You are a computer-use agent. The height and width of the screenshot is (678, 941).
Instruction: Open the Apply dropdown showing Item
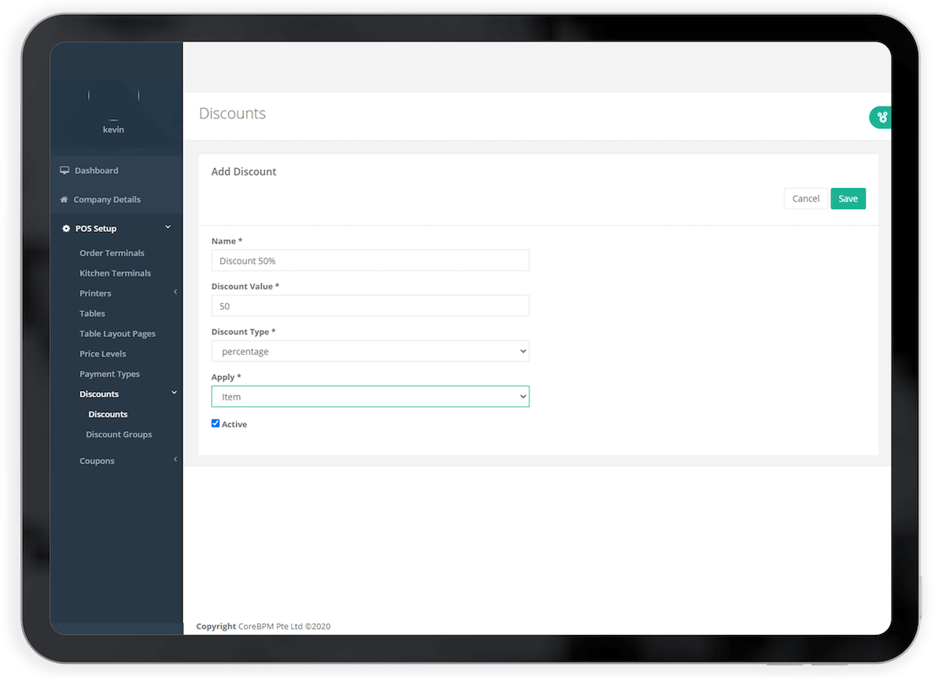(370, 397)
